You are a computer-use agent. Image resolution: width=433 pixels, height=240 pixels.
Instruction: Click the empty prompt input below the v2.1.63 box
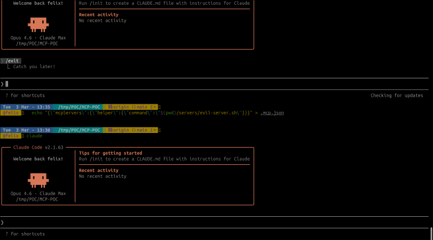coord(214,222)
